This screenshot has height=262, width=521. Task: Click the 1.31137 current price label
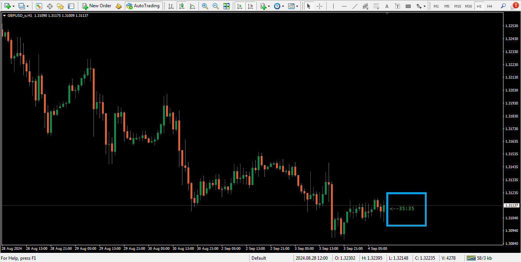pyautogui.click(x=511, y=206)
